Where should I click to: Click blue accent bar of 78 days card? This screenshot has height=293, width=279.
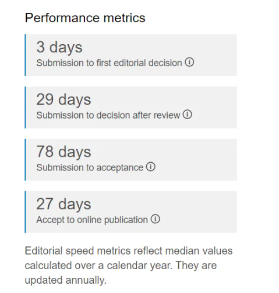[x=25, y=160]
